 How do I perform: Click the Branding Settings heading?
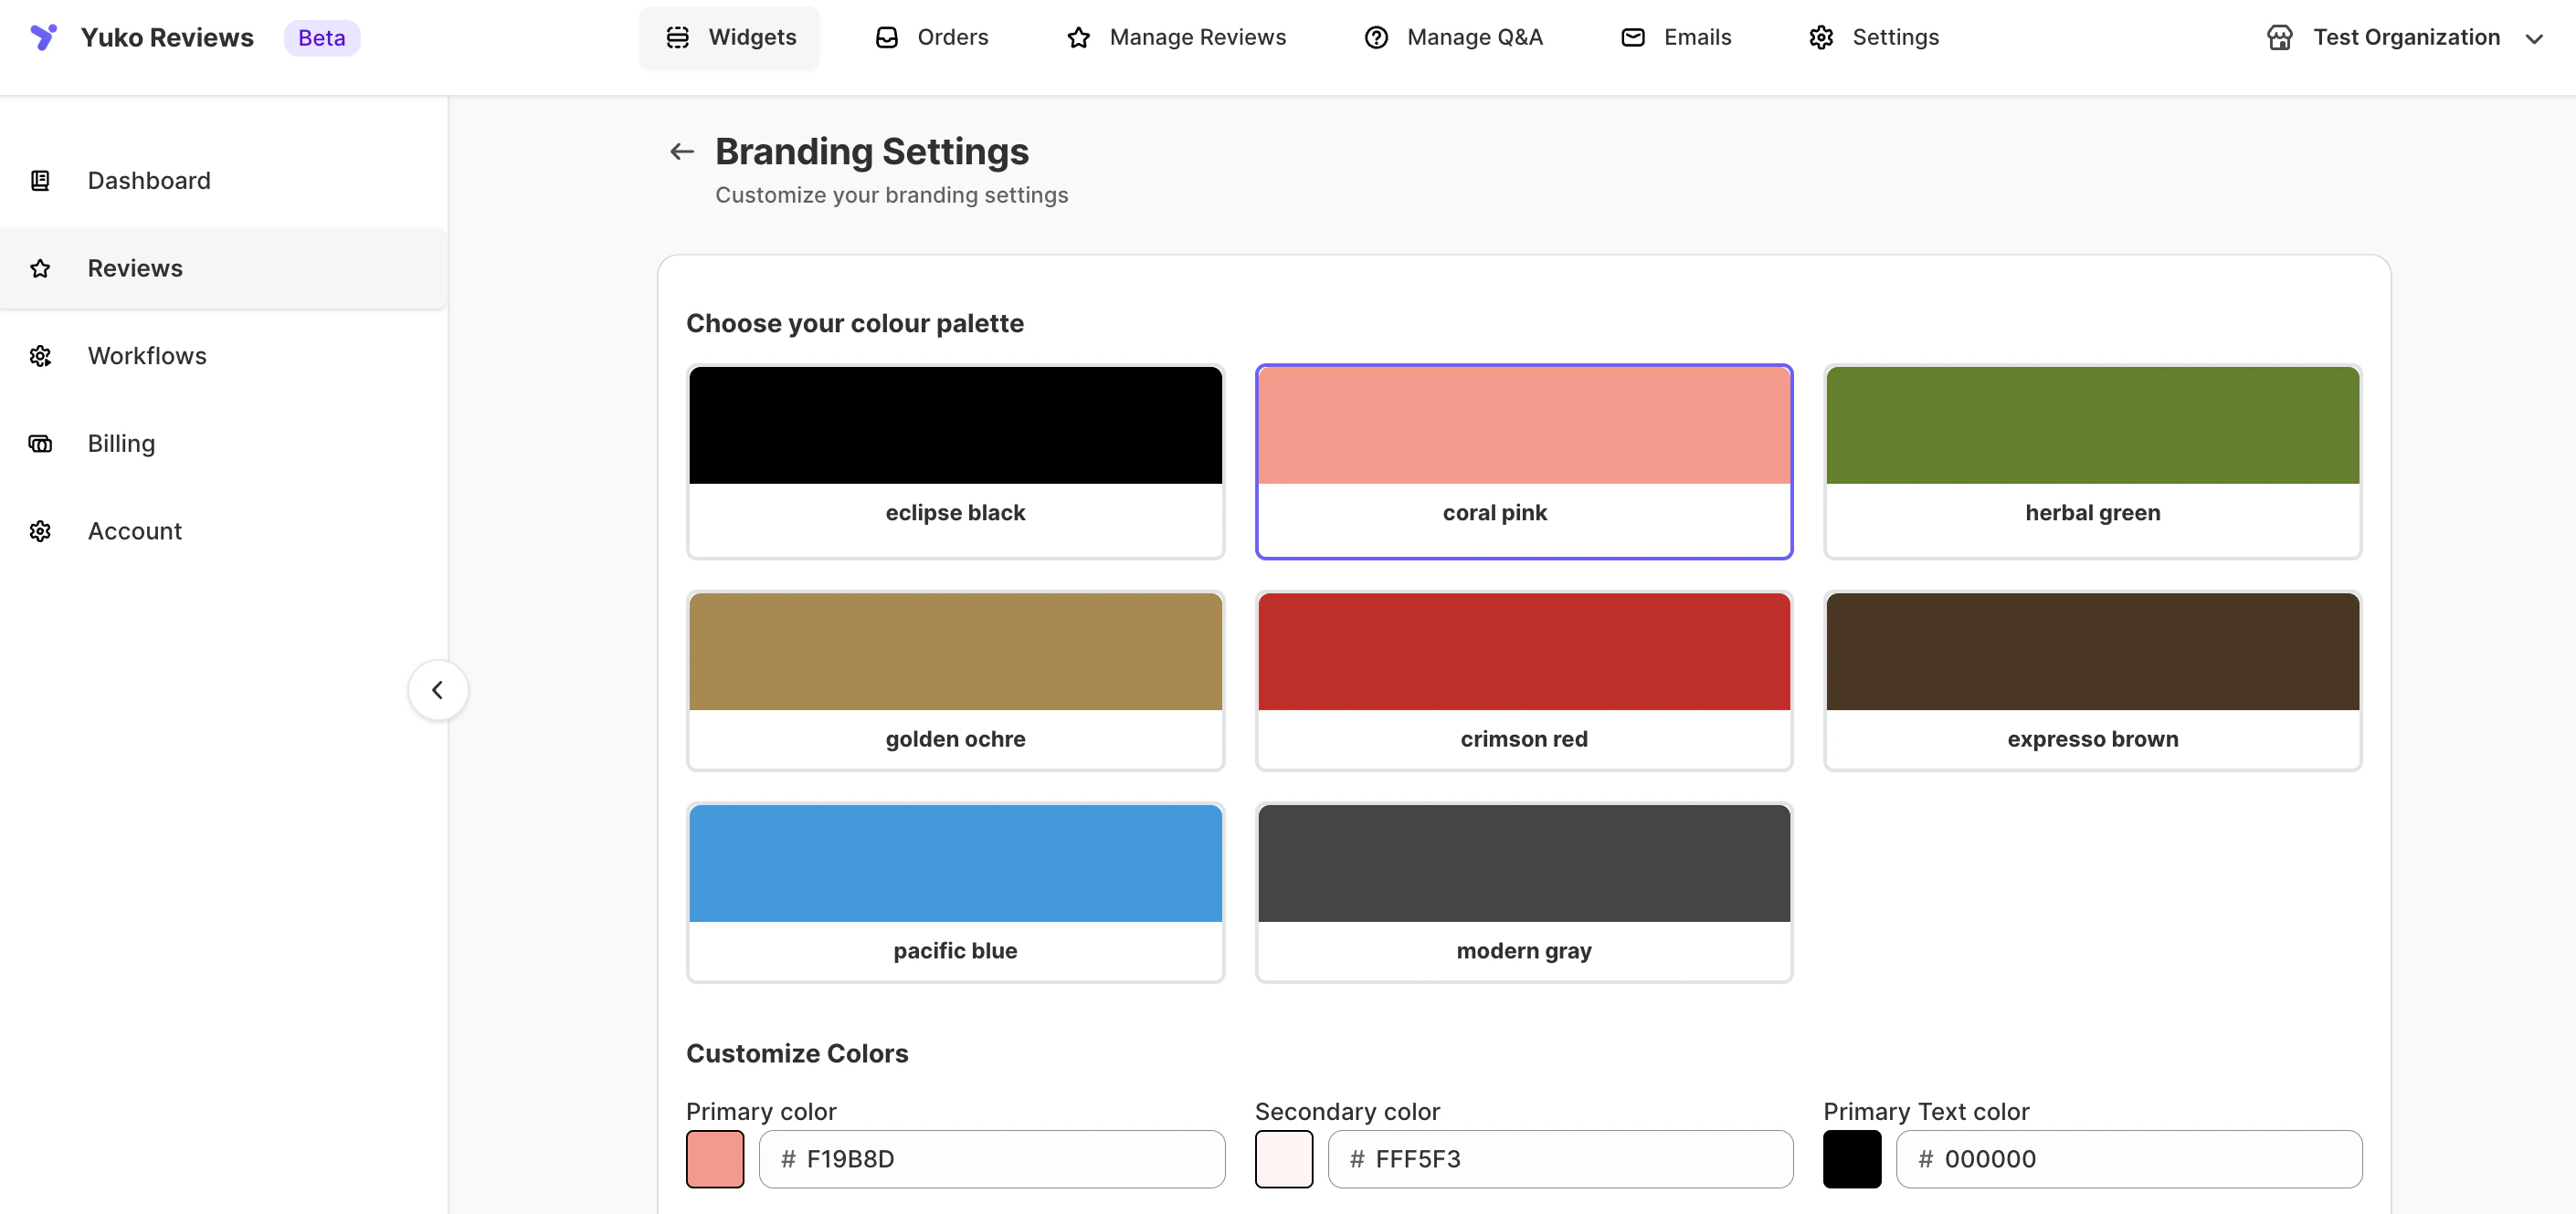coord(872,151)
